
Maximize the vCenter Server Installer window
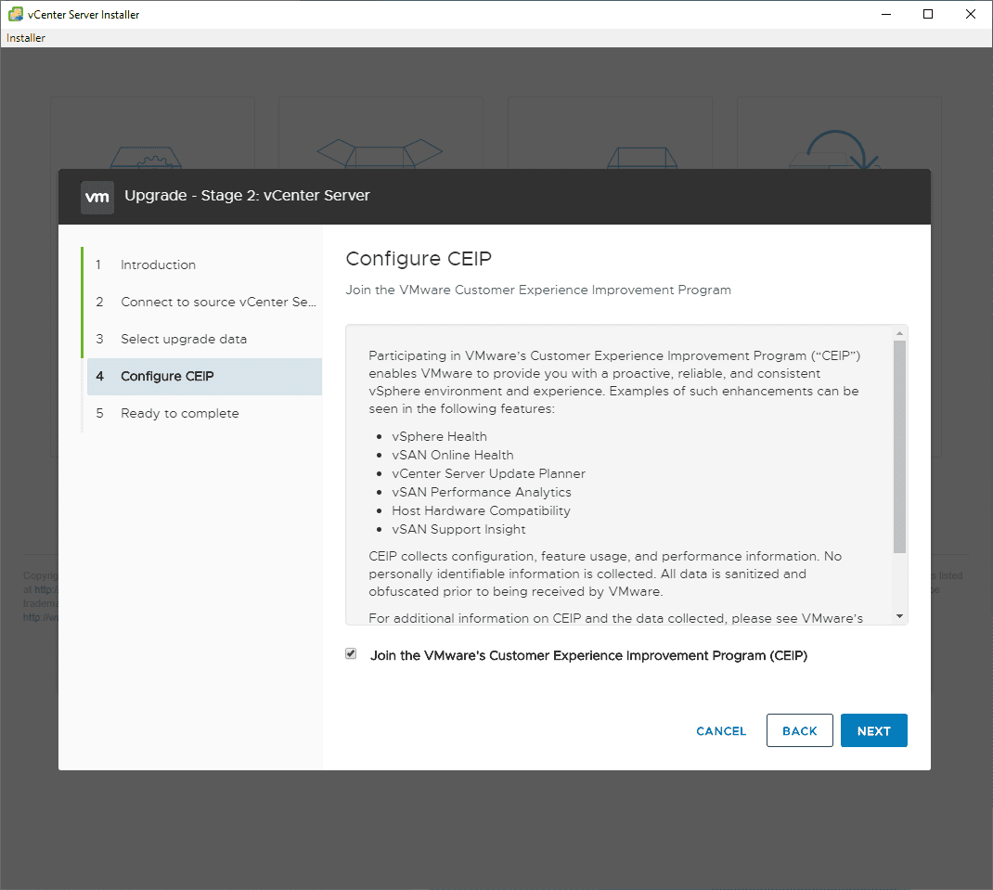(928, 15)
